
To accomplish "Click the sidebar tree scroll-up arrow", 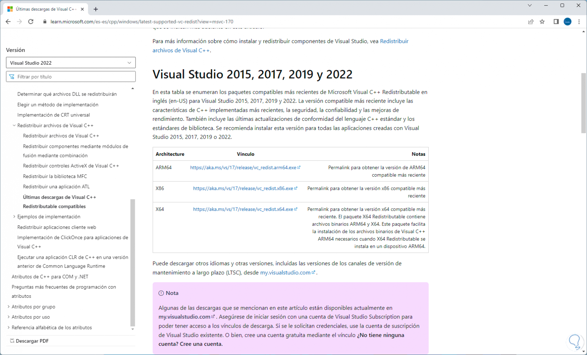I will pos(133,88).
